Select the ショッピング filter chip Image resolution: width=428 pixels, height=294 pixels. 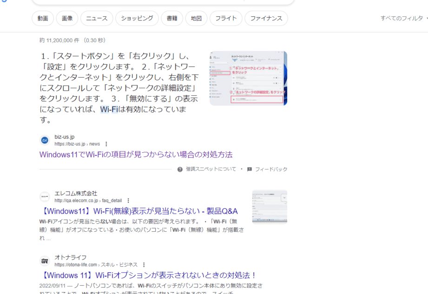pos(137,18)
